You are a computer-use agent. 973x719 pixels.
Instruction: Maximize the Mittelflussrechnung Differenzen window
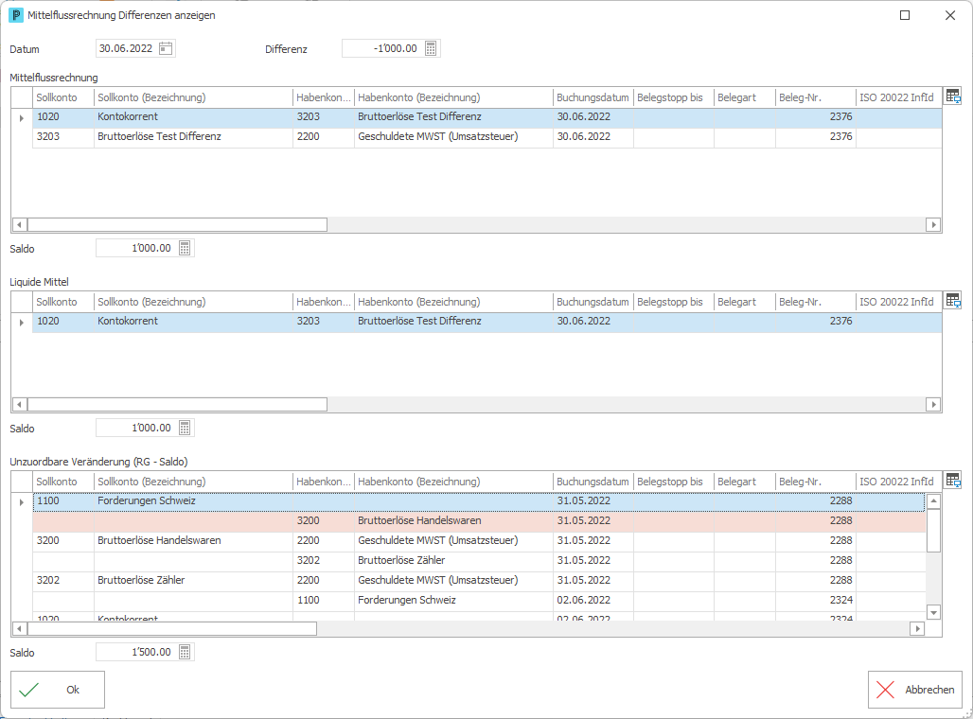coord(905,15)
